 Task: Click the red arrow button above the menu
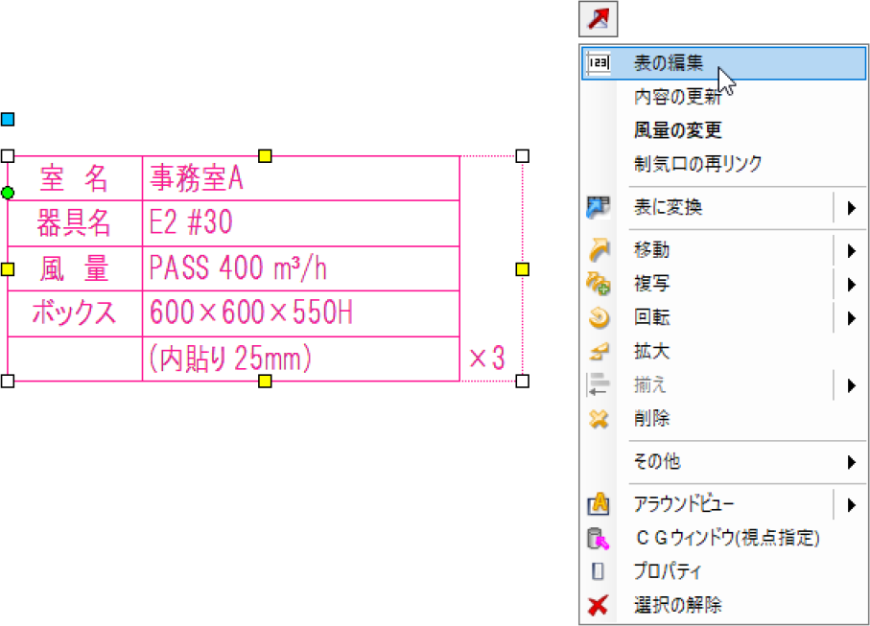coord(599,19)
